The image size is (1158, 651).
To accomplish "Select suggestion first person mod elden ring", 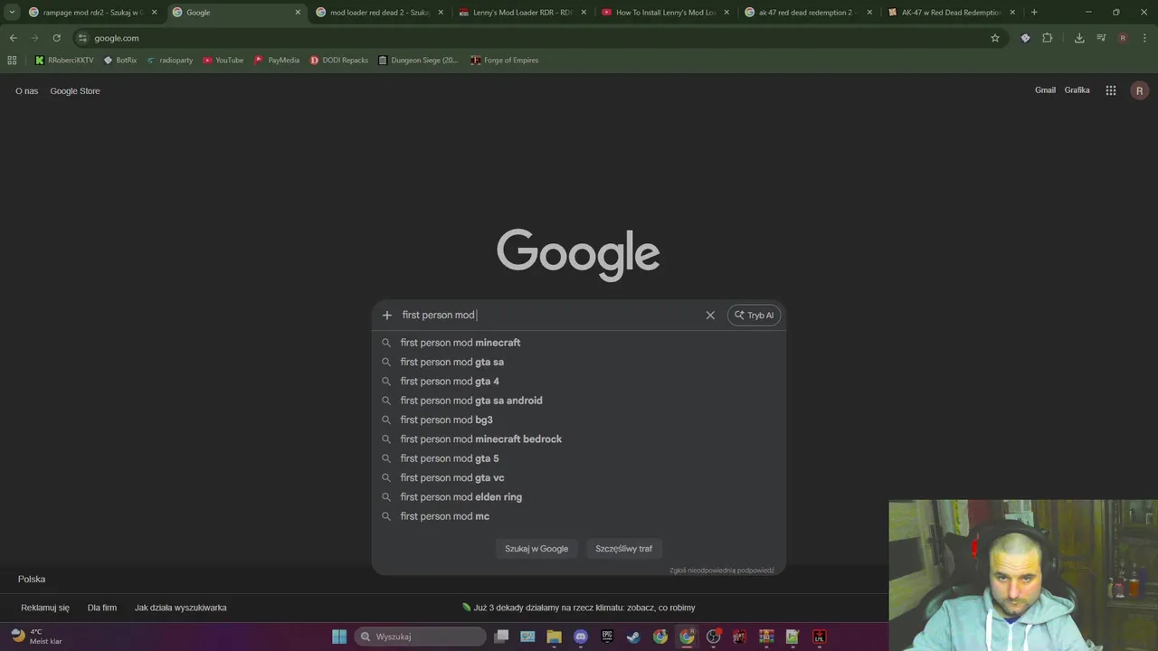I will (x=579, y=497).
